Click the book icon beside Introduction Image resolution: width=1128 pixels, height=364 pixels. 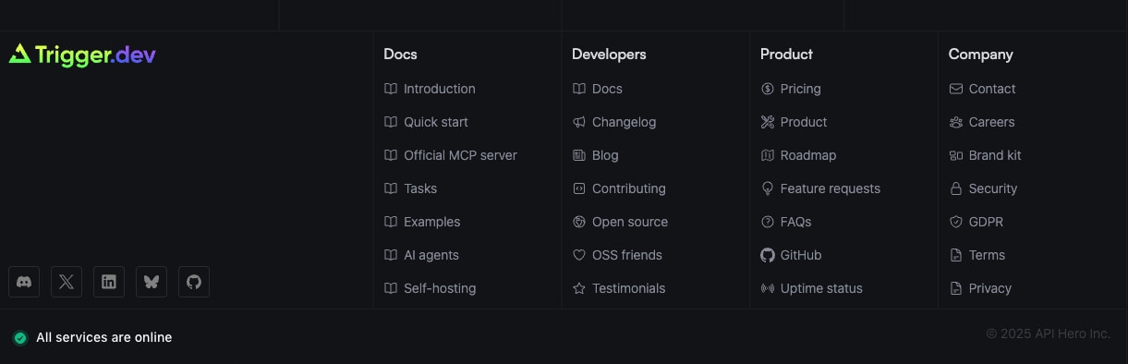point(391,89)
